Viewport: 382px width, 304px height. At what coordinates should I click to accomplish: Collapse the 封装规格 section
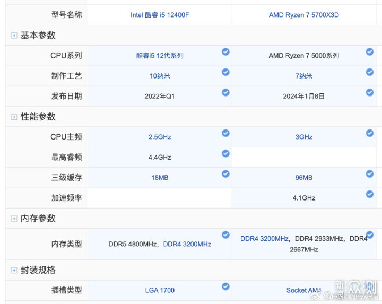14,270
